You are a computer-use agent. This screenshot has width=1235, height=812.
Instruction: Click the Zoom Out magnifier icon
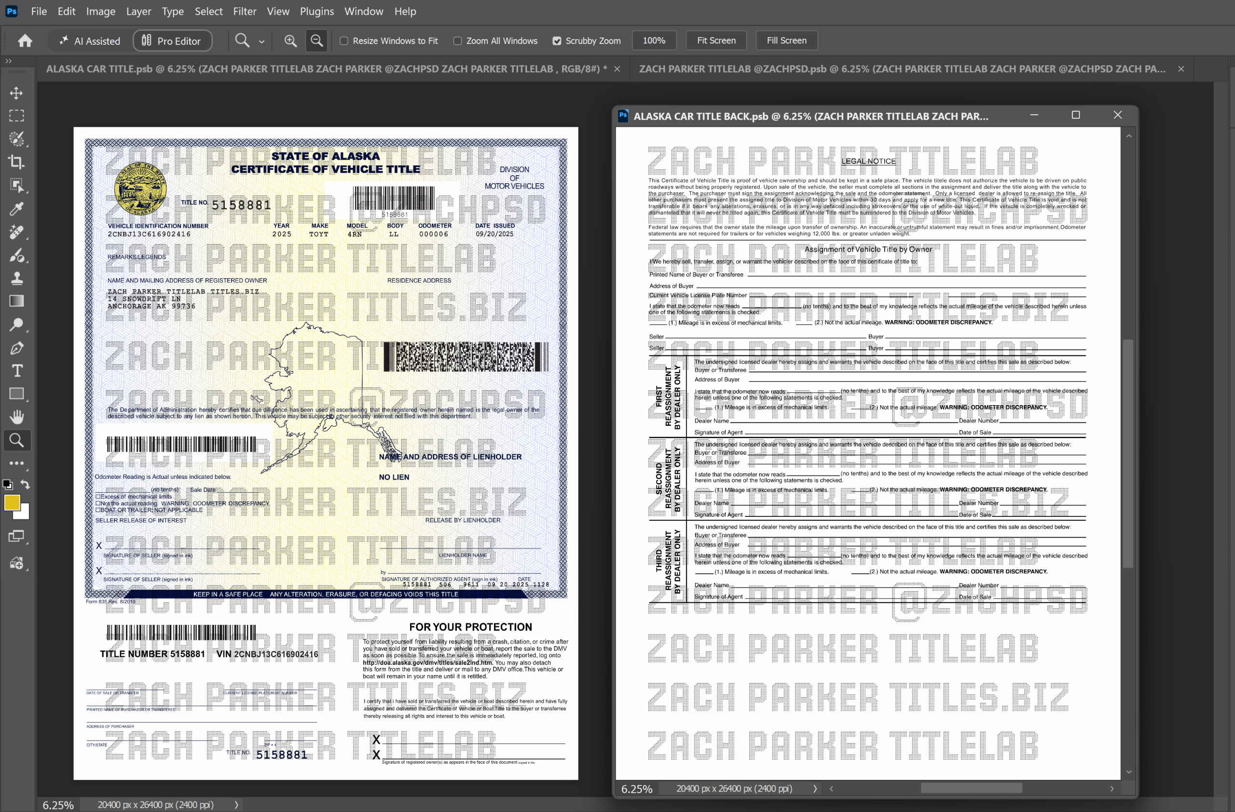click(x=316, y=41)
